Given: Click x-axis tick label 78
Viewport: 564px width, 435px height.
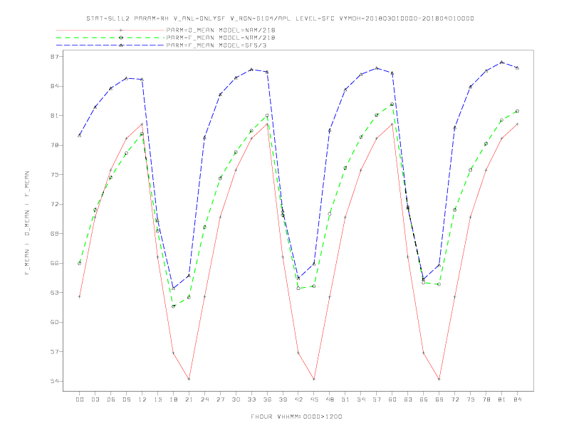Looking at the screenshot, I should click(486, 399).
